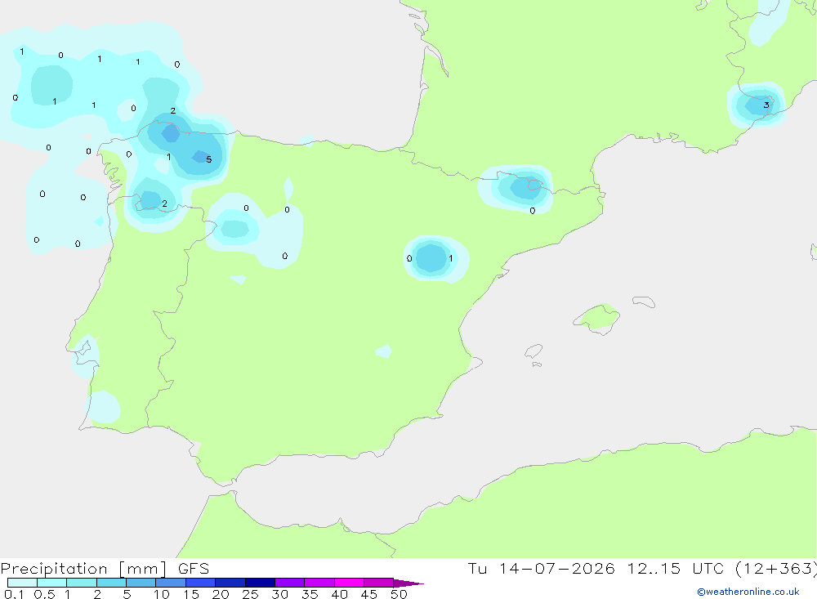817x599 pixels.
Task: Click legend label '25'
Action: pos(250,594)
